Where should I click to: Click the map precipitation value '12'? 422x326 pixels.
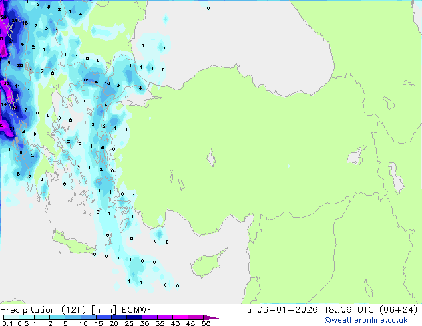85,80
